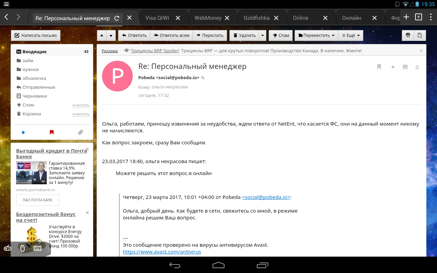Click the Почта Банк ad image
Viewport: 437px width, 273px height.
(31, 173)
